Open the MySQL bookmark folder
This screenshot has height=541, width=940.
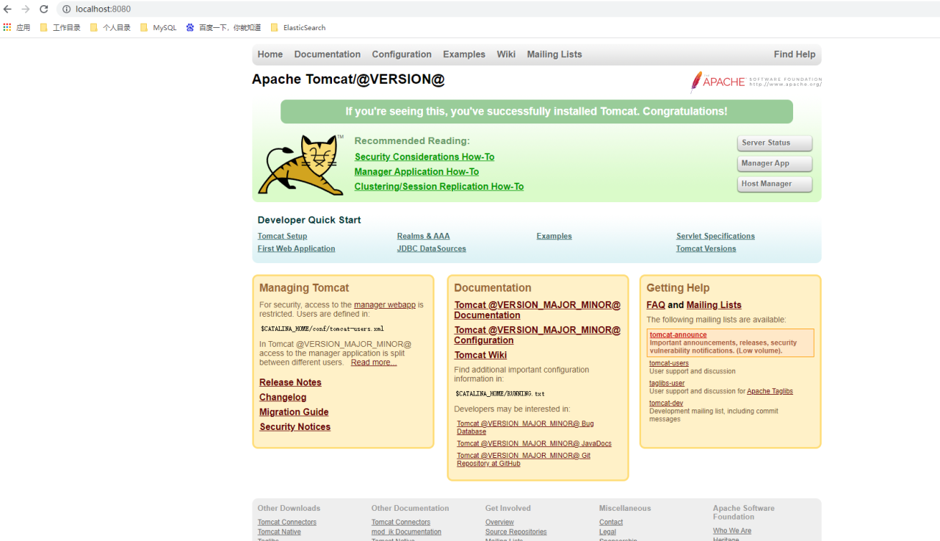click(158, 28)
